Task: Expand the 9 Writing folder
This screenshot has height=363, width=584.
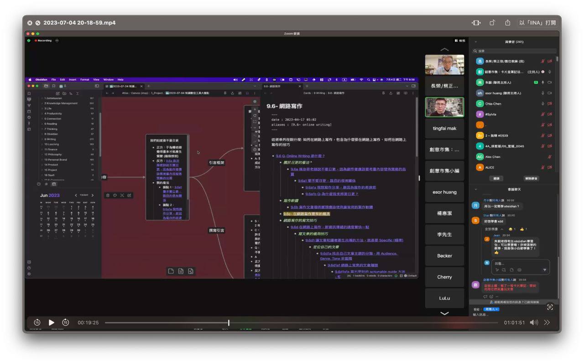Action: point(67,139)
